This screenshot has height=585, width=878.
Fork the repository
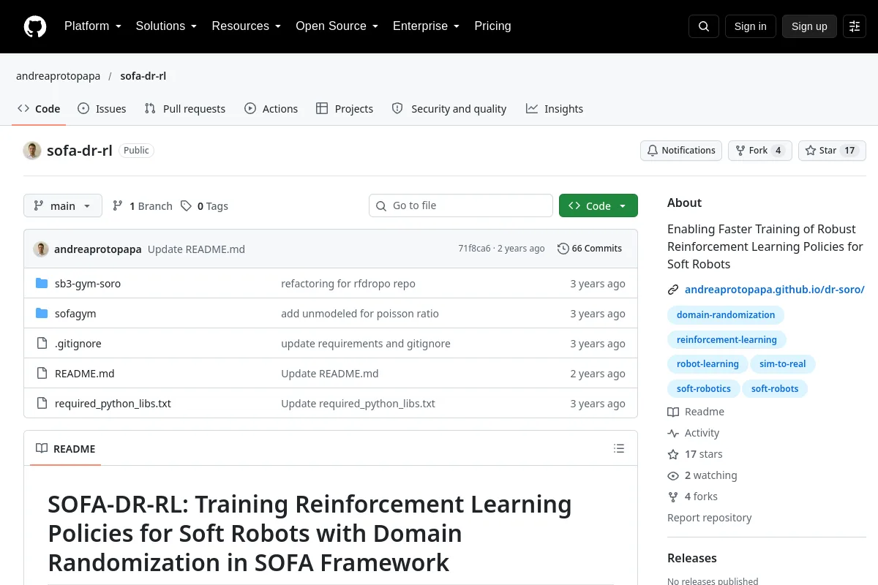point(760,151)
